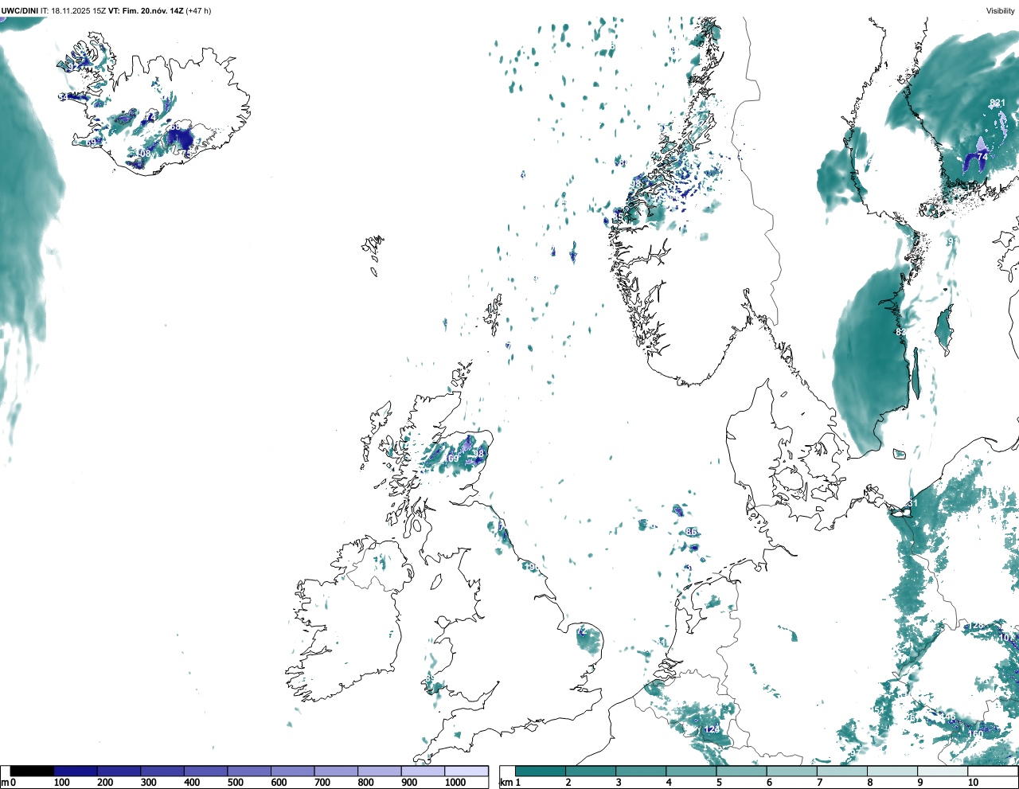Click the "38" value in eastern Scotland

click(x=478, y=454)
